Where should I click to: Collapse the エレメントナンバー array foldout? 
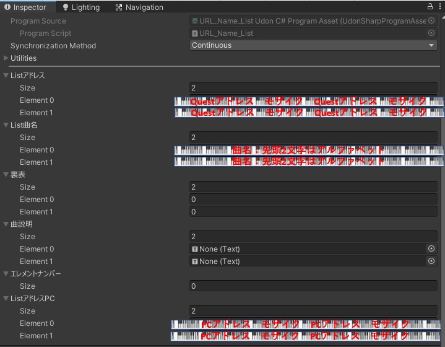[x=6, y=274]
